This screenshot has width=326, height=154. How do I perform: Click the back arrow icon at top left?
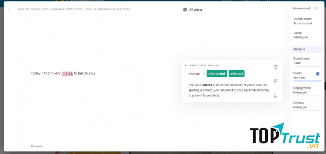(9, 9)
